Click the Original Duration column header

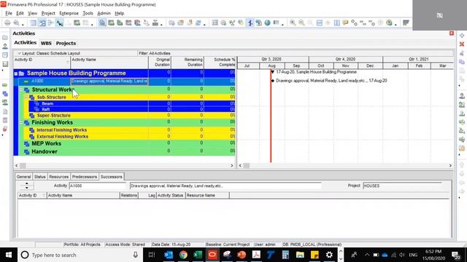point(160,62)
